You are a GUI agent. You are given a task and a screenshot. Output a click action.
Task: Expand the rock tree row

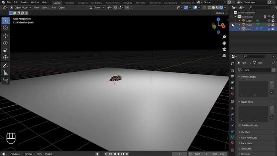(x=239, y=29)
